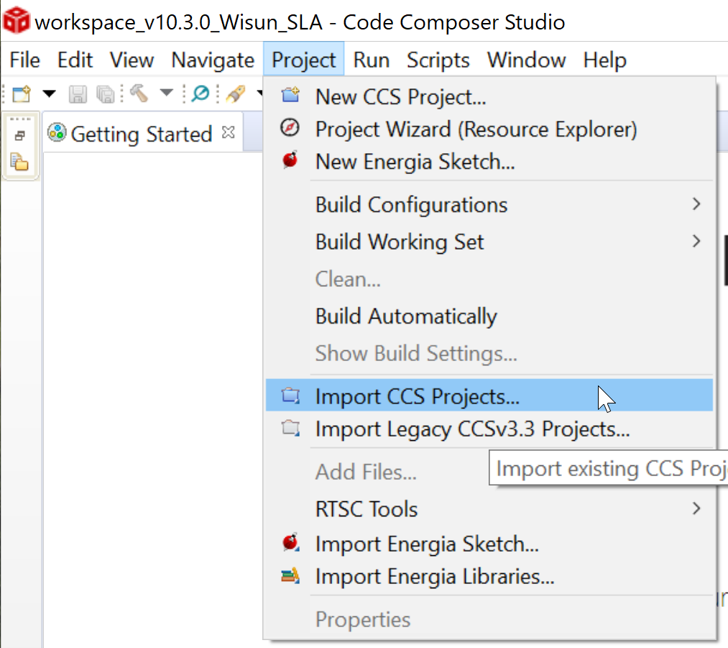The width and height of the screenshot is (728, 648).
Task: Open the Build hammer dropdown arrow
Action: coord(166,93)
